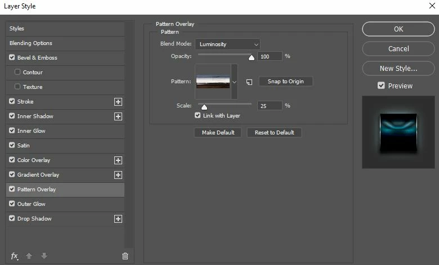439x265 pixels.
Task: Open Blending Options section
Action: [x=65, y=43]
